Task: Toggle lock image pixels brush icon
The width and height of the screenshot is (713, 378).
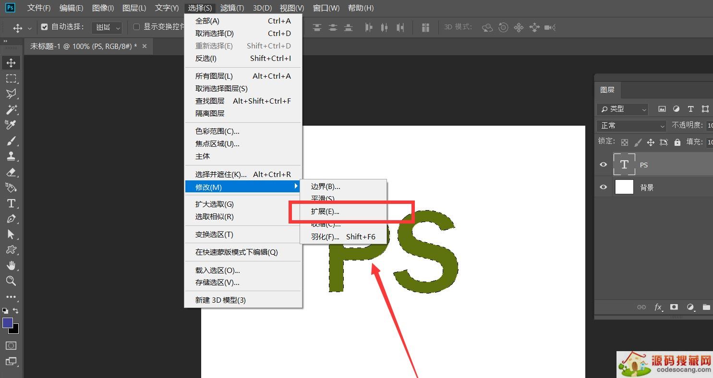Action: [x=638, y=142]
